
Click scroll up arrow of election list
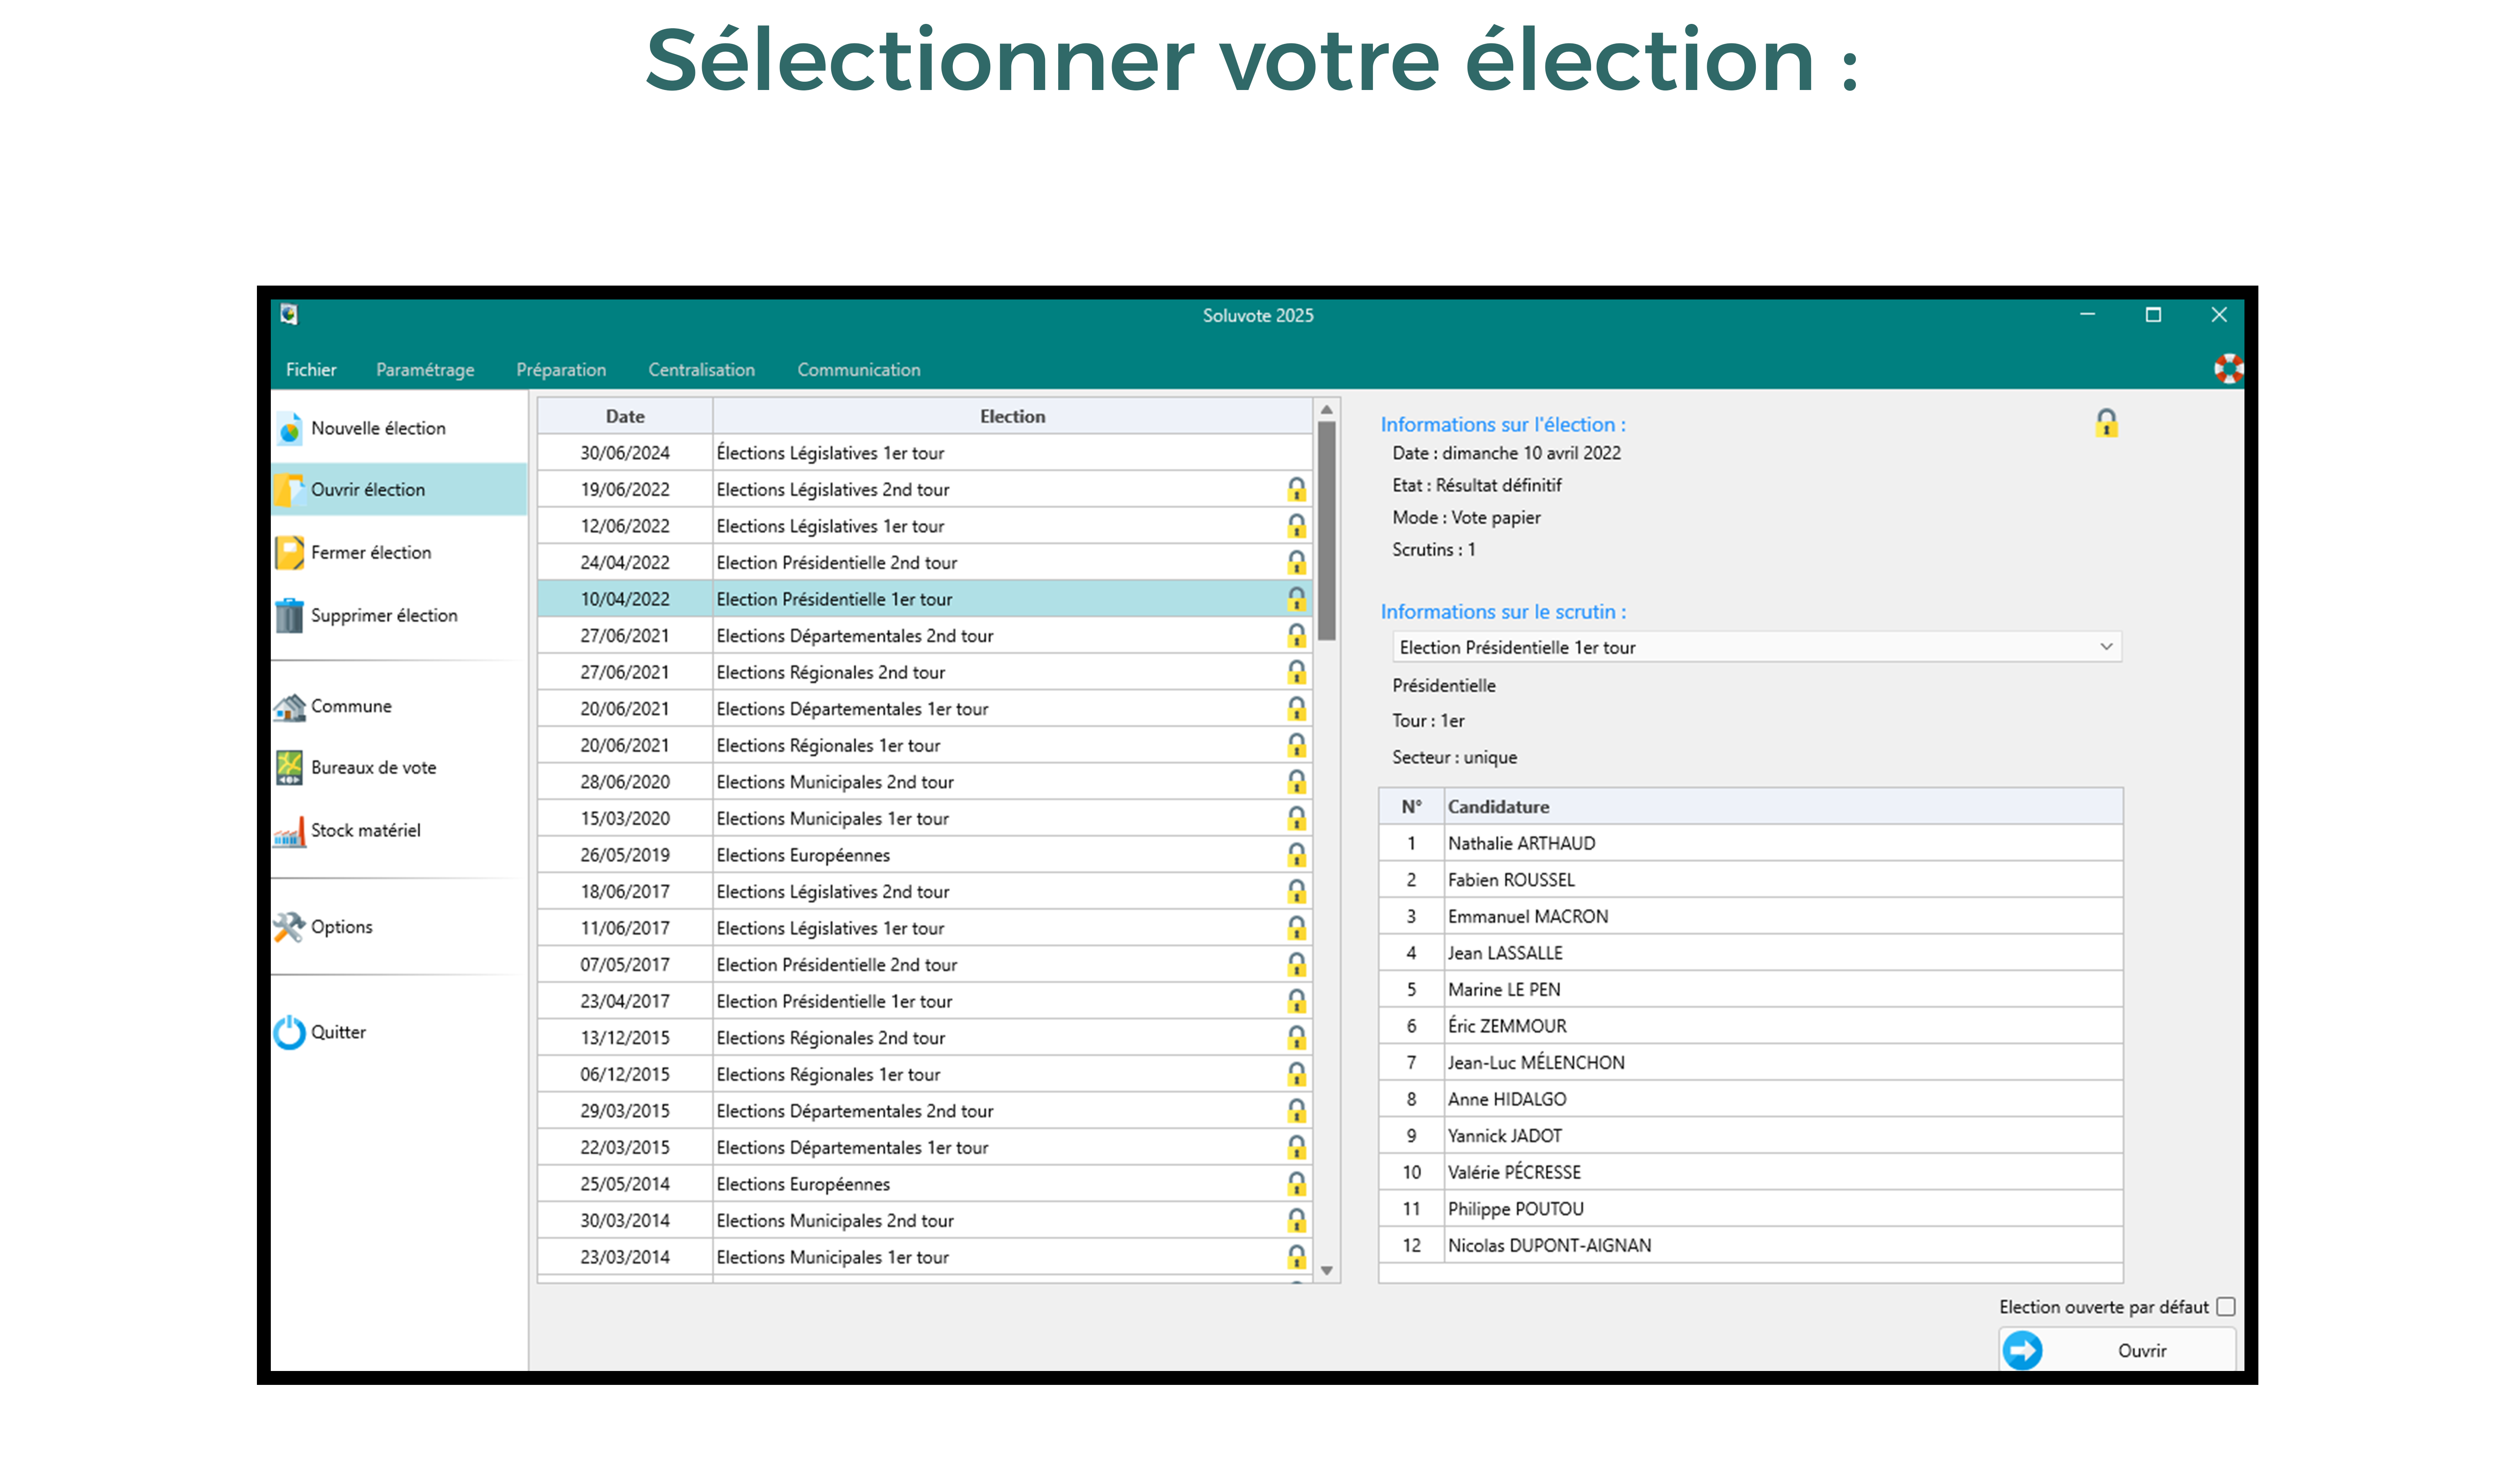(x=1327, y=410)
